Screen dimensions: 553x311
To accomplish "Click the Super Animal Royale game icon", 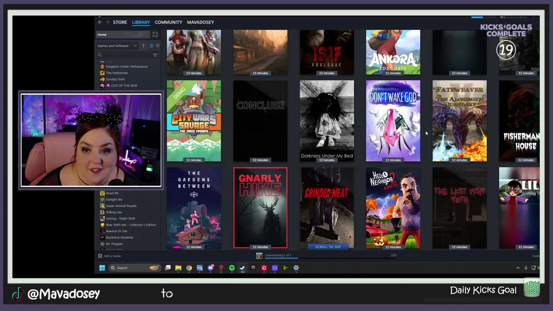I will click(102, 206).
